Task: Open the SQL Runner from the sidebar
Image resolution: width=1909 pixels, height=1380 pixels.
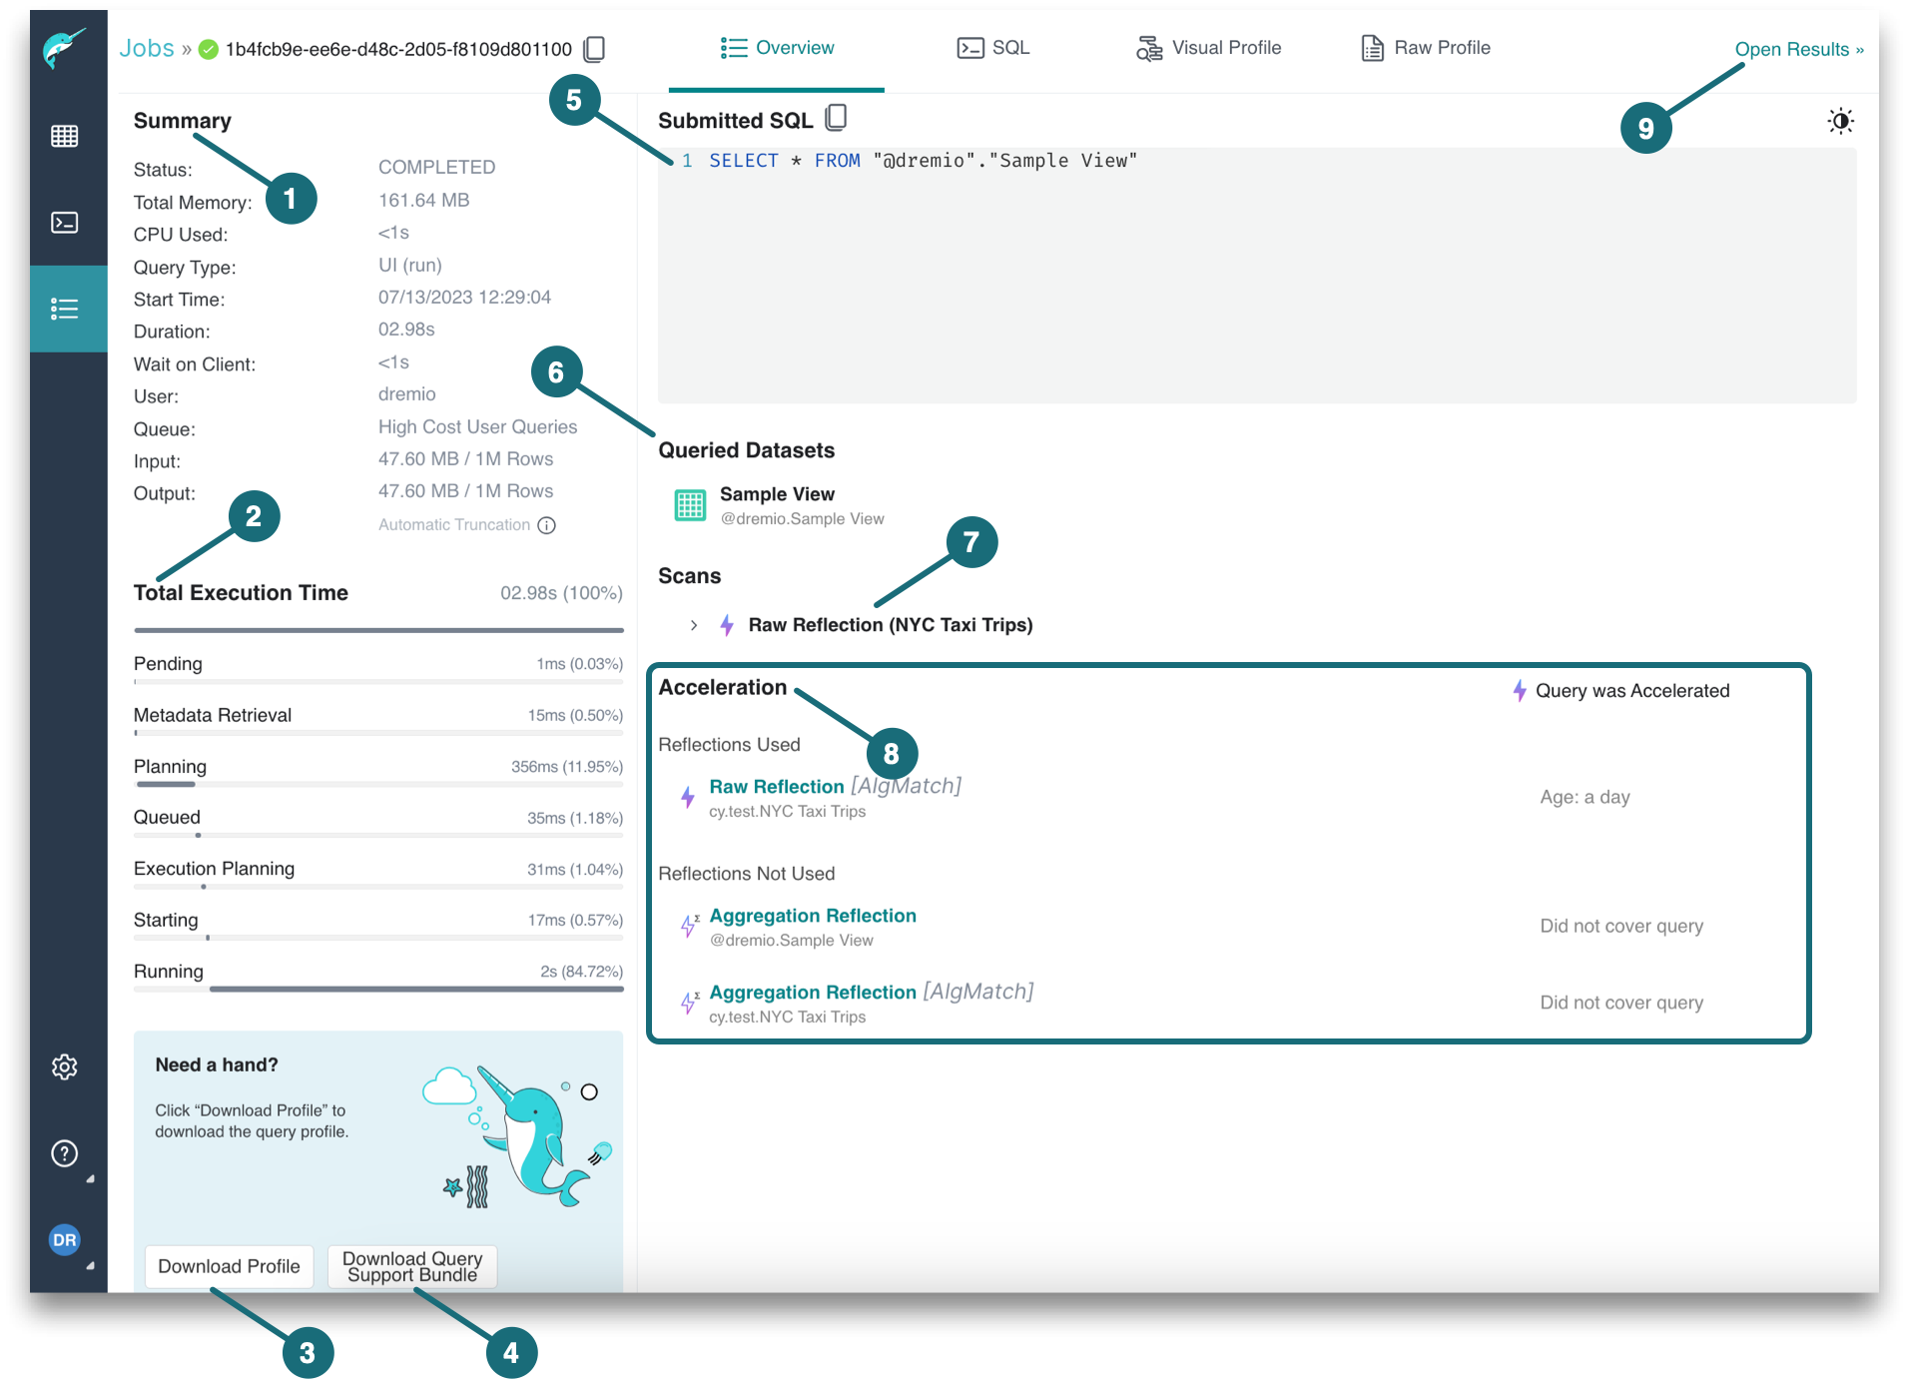Action: 66,223
